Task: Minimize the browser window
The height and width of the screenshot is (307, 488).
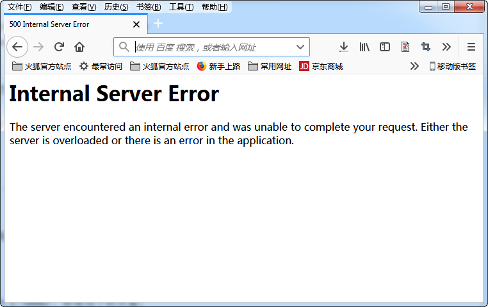Action: click(428, 6)
